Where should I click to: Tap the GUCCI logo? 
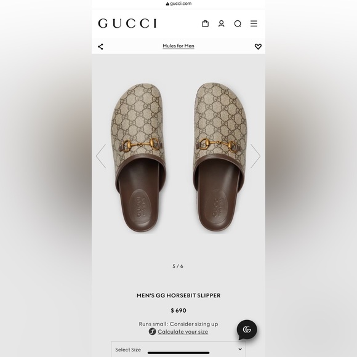(x=127, y=23)
